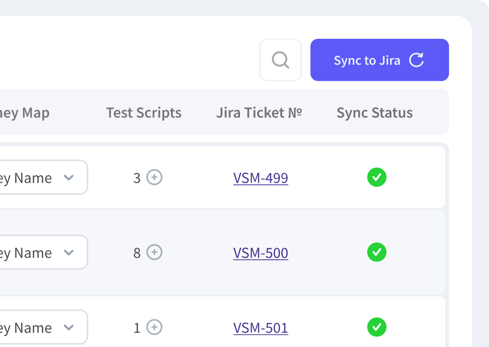Open journey name dropdown in VSM-499 row
Image resolution: width=489 pixels, height=347 pixels.
click(x=69, y=178)
